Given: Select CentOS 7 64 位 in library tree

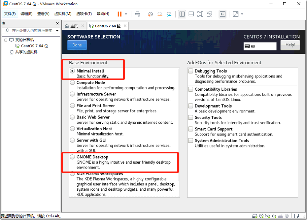Looking at the screenshot, I should click(x=34, y=46).
